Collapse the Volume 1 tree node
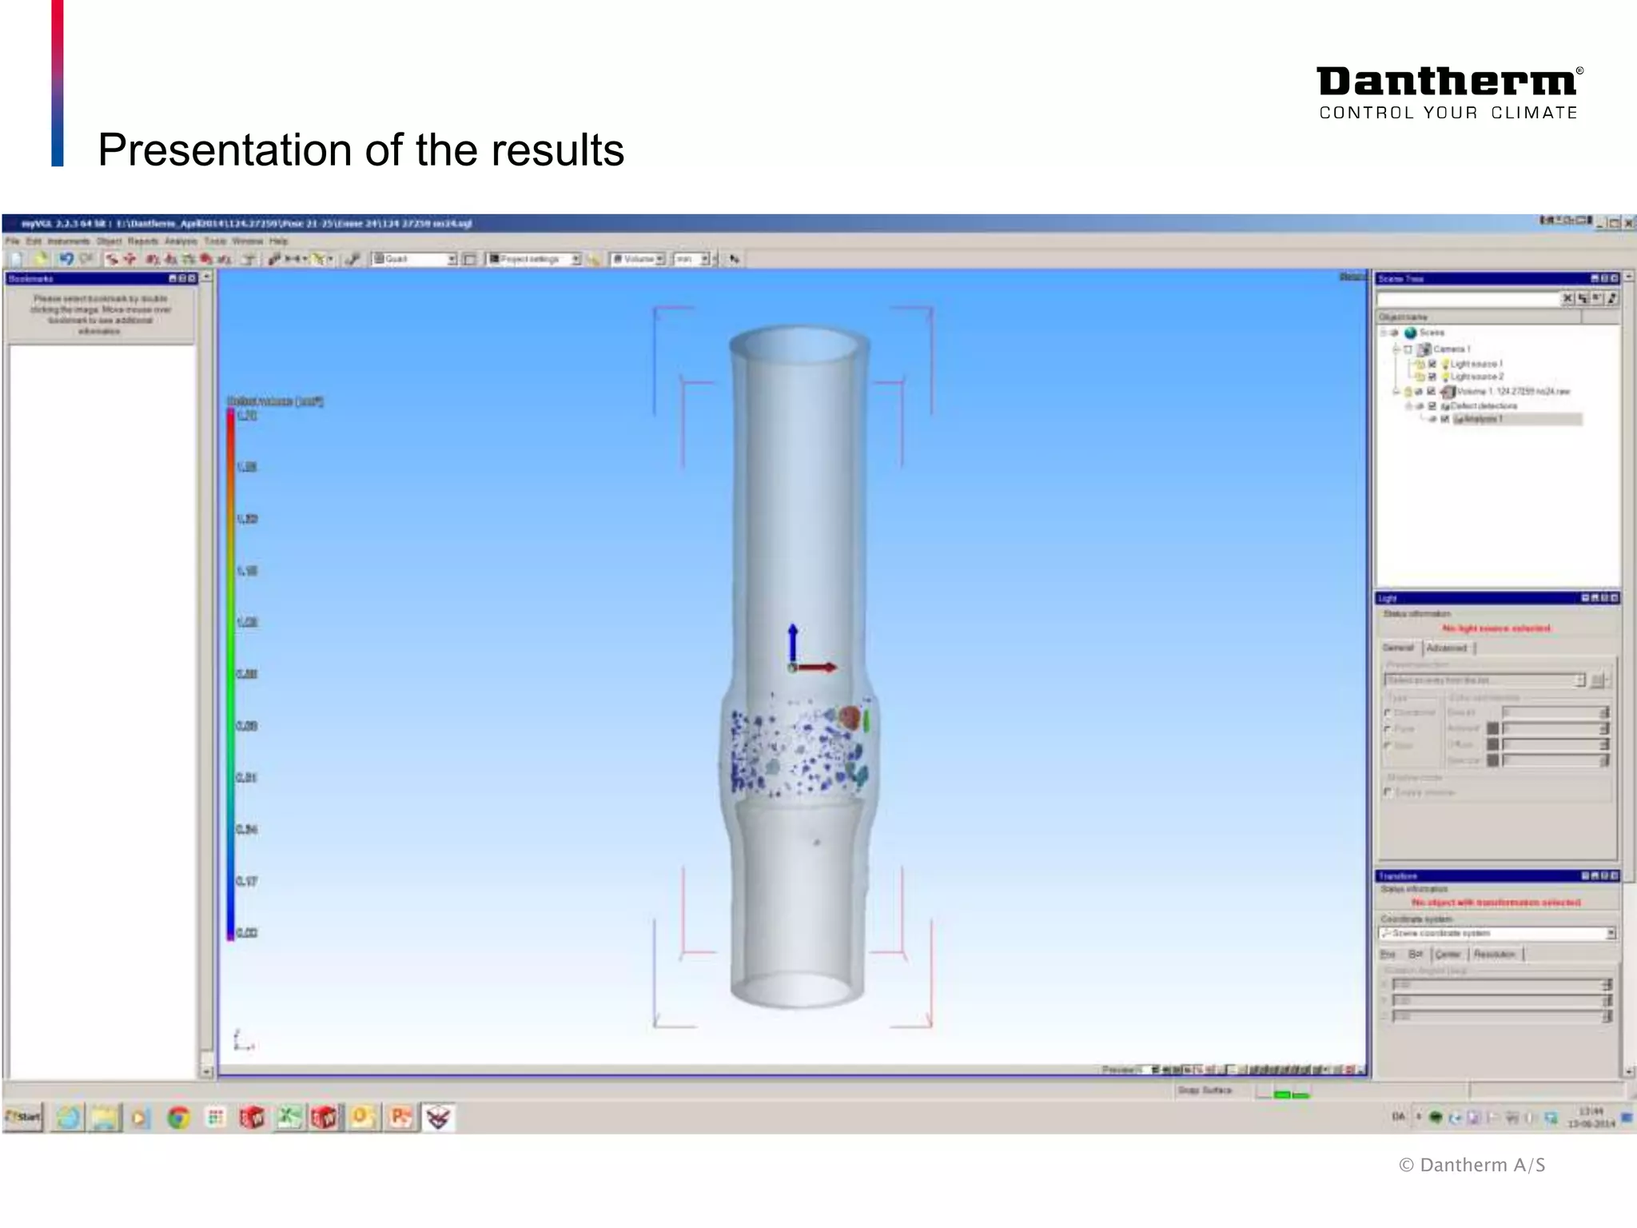 pyautogui.click(x=1396, y=392)
